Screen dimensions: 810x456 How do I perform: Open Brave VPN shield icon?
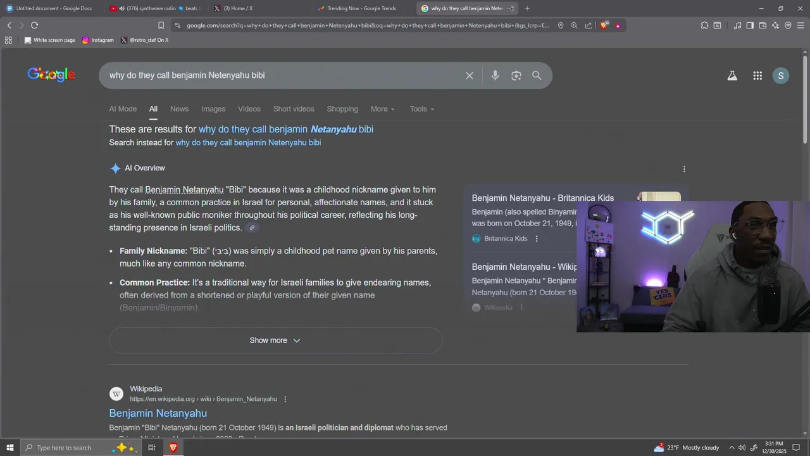tap(788, 25)
